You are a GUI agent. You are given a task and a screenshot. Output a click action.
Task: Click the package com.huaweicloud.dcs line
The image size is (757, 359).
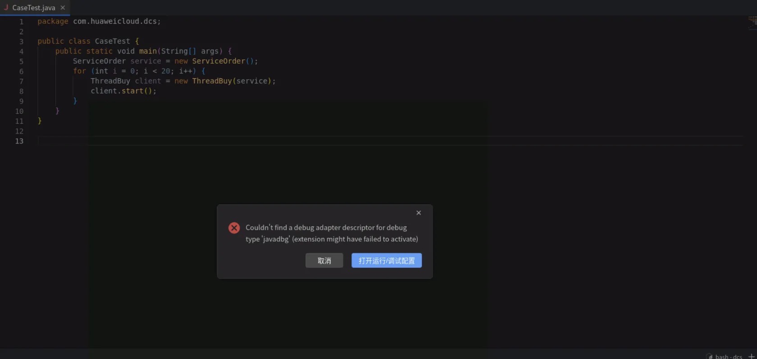pyautogui.click(x=99, y=21)
